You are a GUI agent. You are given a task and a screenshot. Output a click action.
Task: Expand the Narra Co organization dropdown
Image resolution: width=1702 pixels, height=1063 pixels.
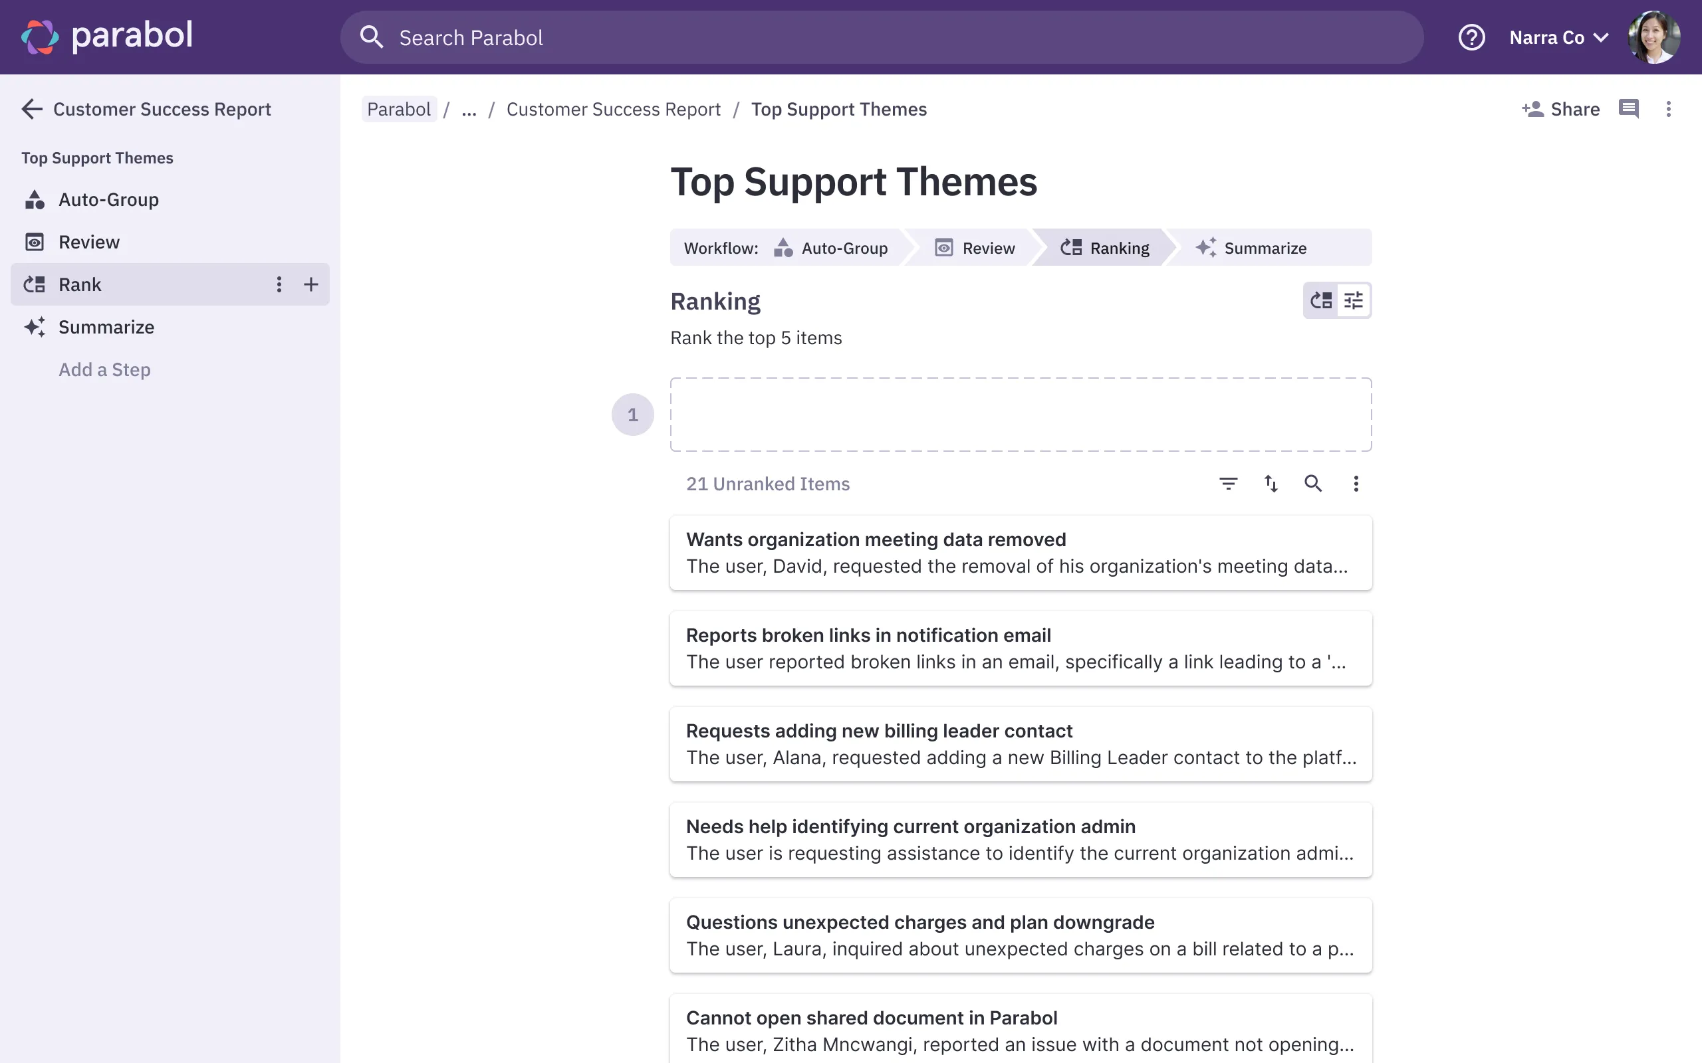(x=1558, y=37)
